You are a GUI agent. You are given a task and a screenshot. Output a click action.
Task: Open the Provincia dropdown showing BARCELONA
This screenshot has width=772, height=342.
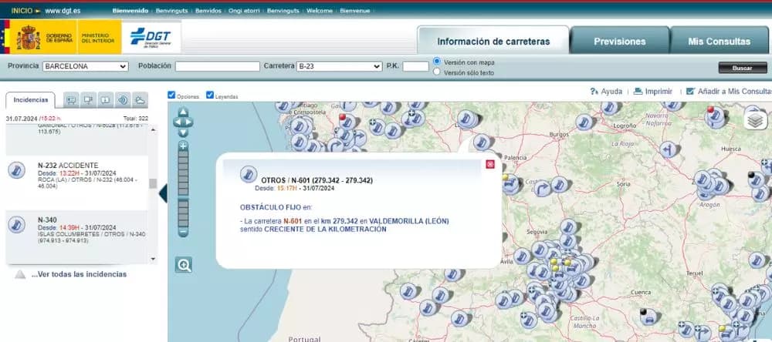point(85,67)
